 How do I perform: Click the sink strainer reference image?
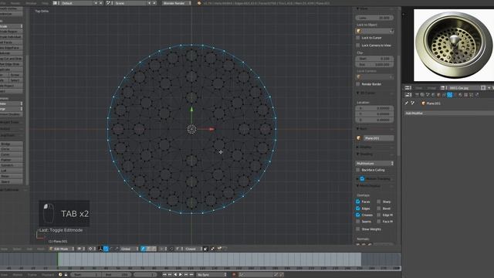(x=453, y=45)
